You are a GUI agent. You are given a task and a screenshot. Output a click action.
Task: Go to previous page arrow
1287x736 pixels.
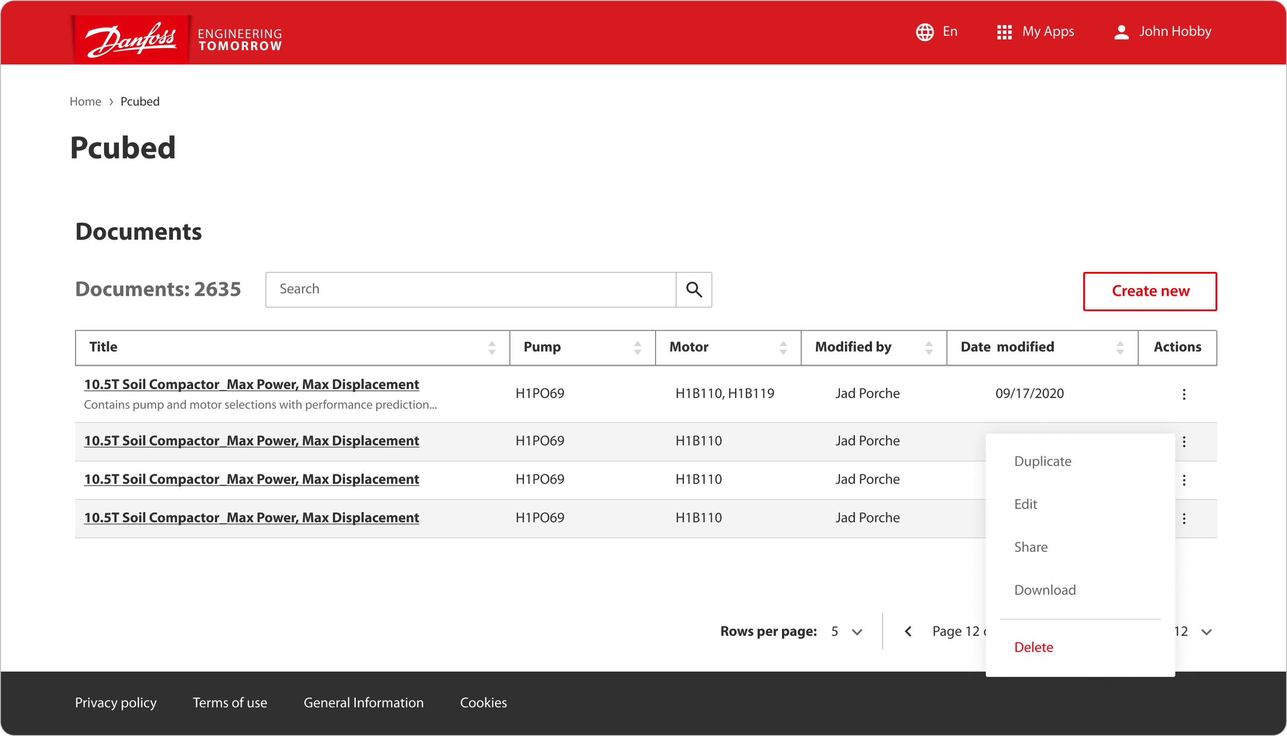[x=908, y=631]
